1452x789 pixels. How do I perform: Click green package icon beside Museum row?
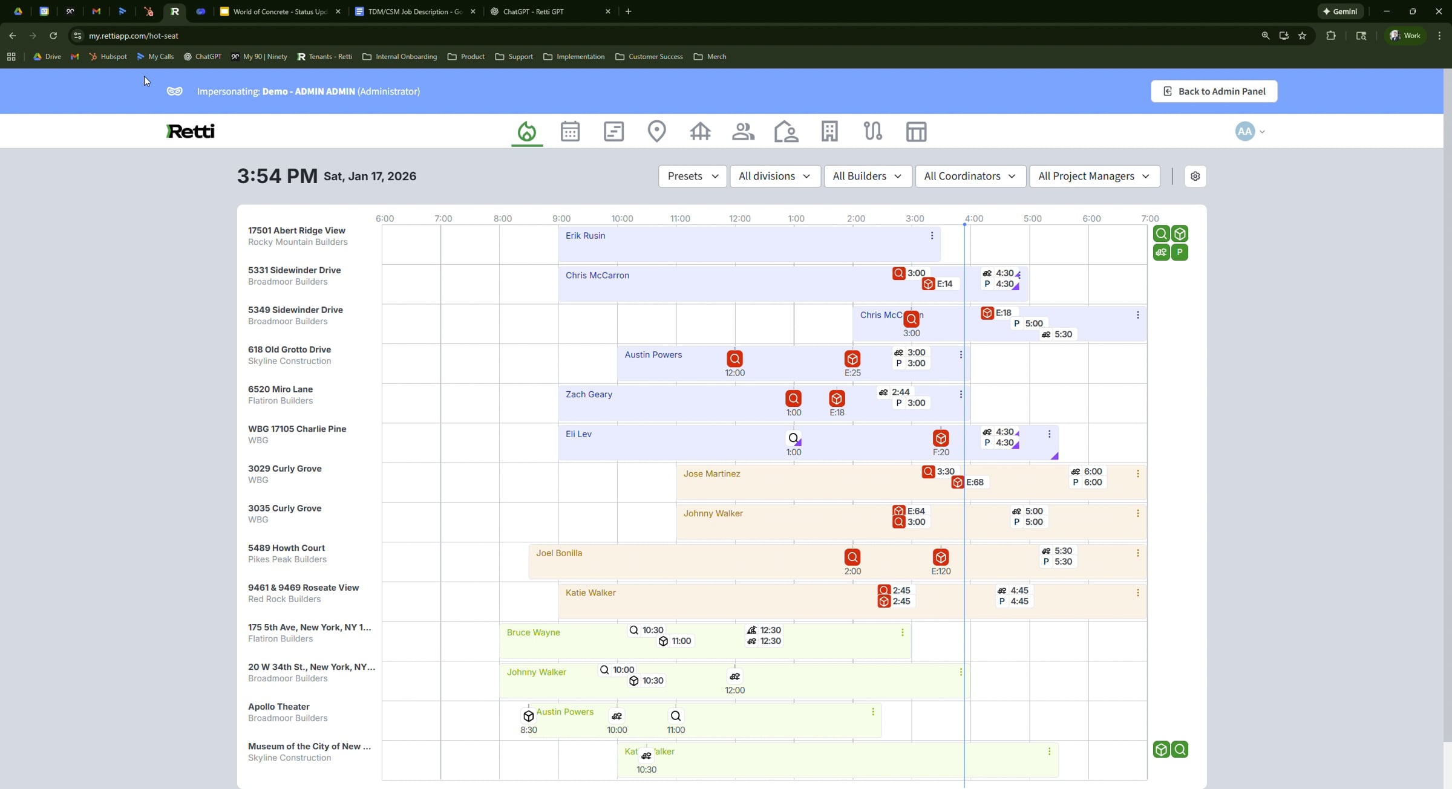[1161, 750]
